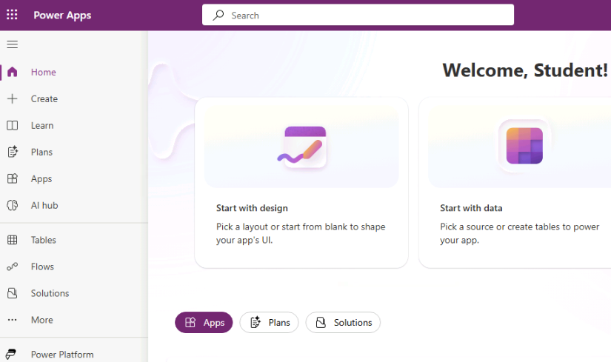Click the Solutions icon in the sidebar
611x362 pixels.
(12, 293)
